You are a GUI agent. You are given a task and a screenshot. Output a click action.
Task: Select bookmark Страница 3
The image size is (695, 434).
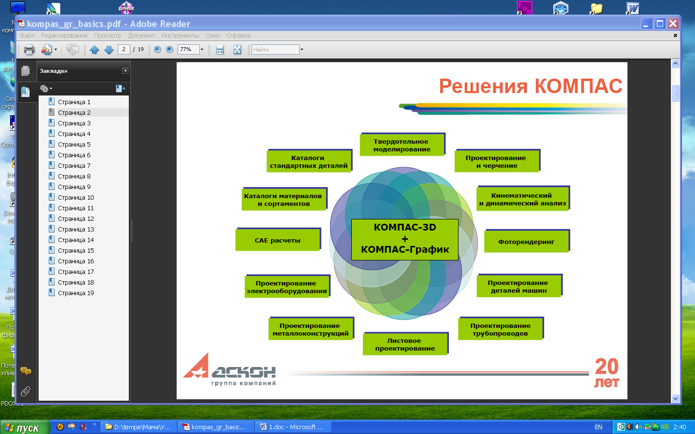pos(74,123)
